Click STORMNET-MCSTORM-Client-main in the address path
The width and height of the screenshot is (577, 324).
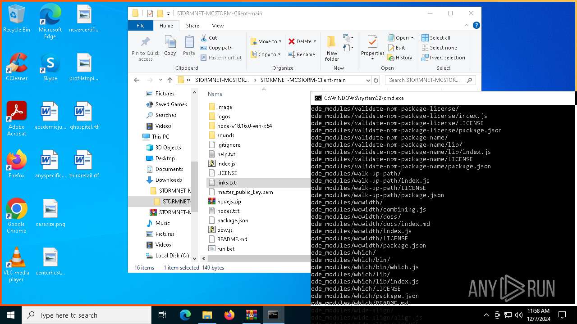click(x=303, y=80)
